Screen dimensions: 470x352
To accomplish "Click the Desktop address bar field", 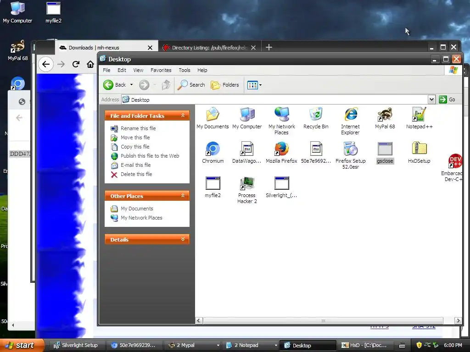I will click(x=274, y=99).
